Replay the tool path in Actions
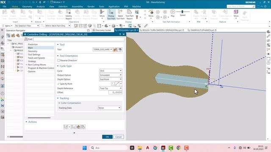The width and height of the screenshot is (271, 152). tap(73, 127)
